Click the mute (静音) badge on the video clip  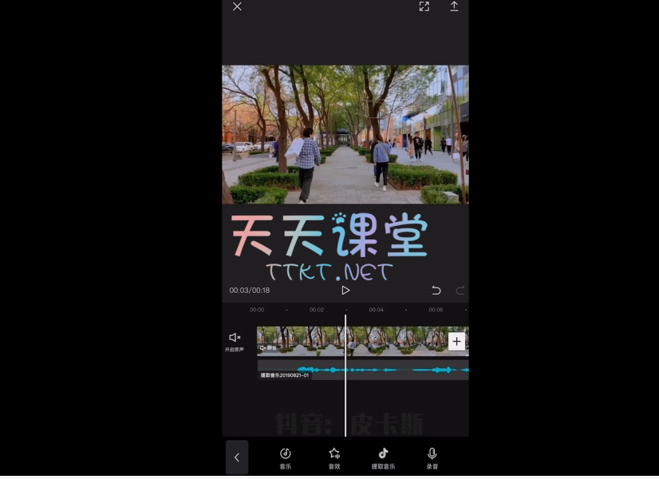pos(268,348)
